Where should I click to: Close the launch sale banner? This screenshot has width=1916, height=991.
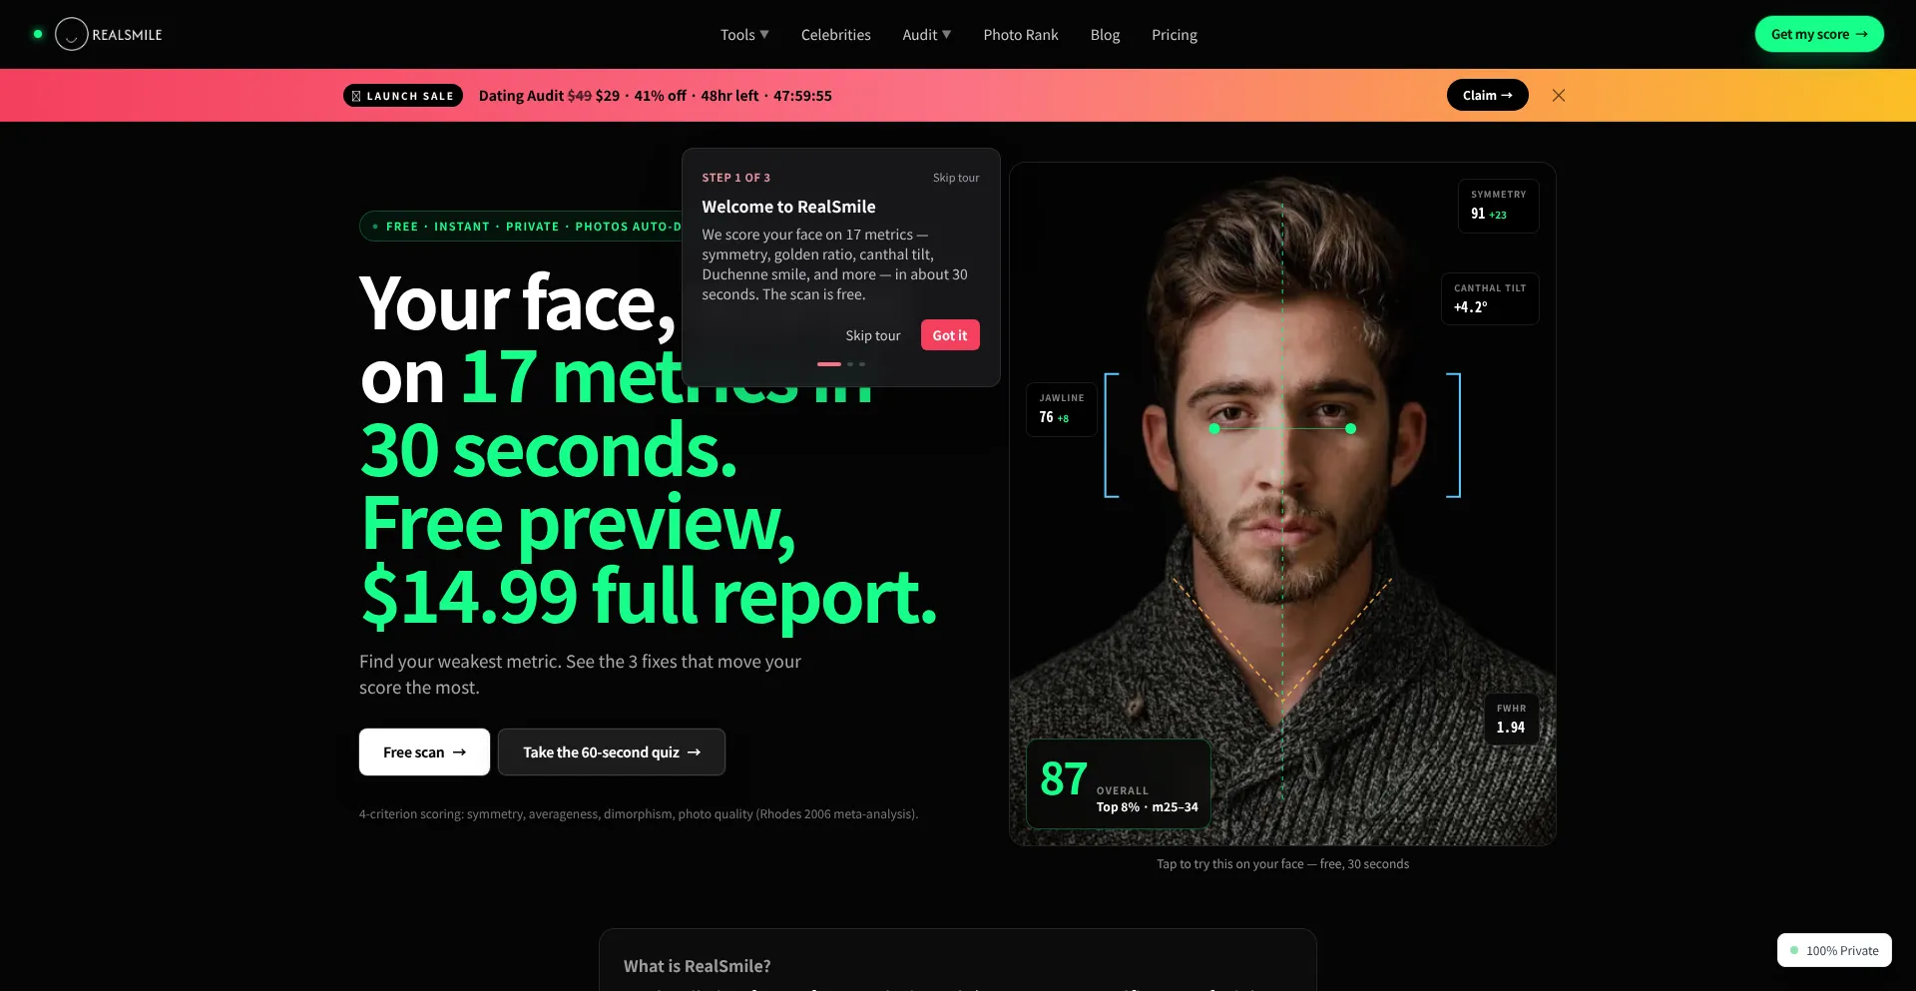click(1559, 96)
